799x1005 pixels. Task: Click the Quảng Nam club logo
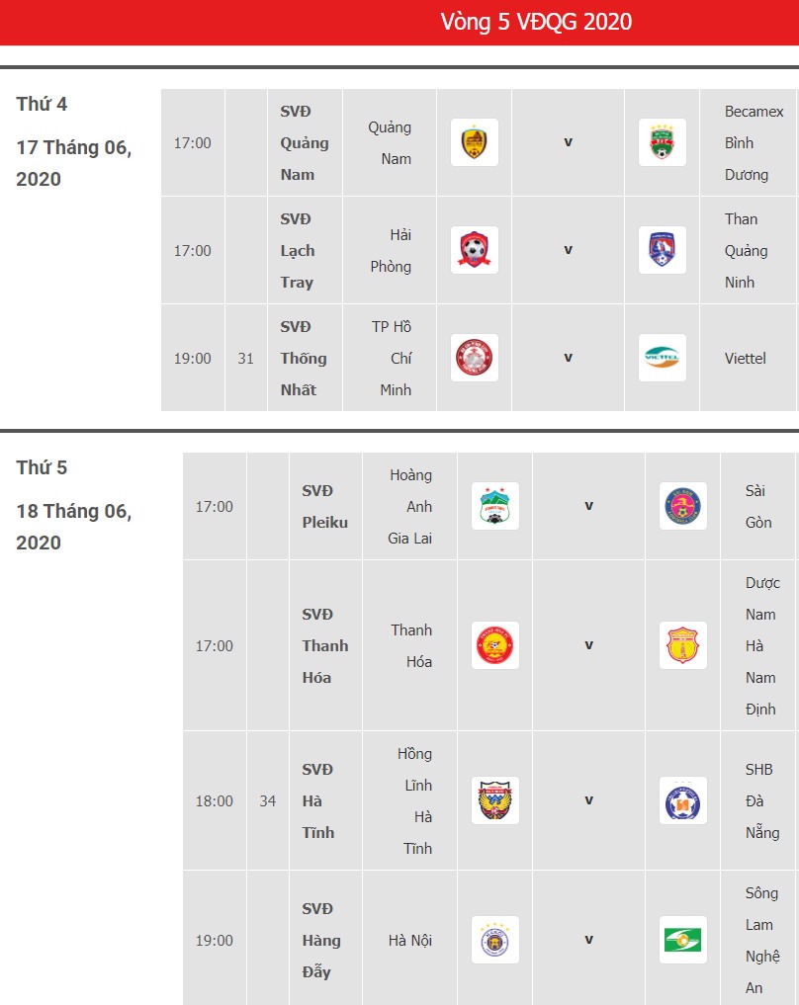point(475,142)
